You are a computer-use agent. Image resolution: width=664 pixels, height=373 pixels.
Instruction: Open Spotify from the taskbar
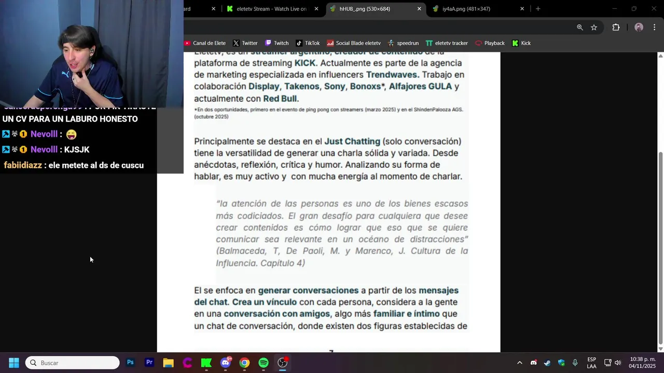(264, 363)
